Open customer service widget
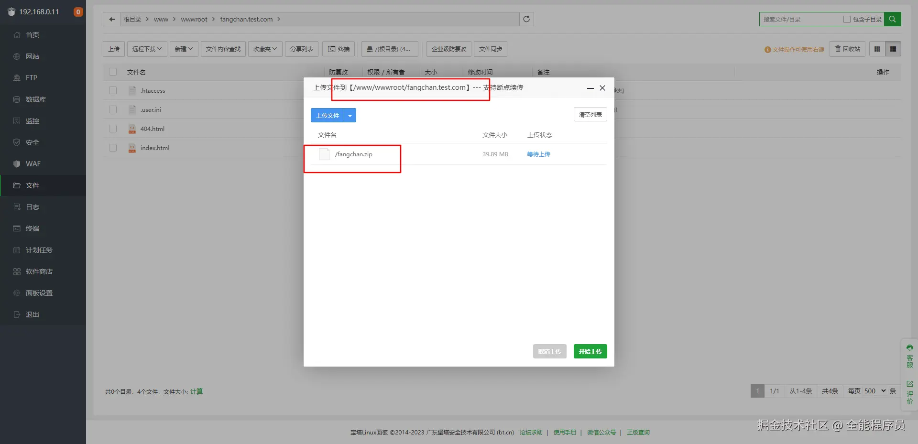The height and width of the screenshot is (444, 918). (x=909, y=356)
